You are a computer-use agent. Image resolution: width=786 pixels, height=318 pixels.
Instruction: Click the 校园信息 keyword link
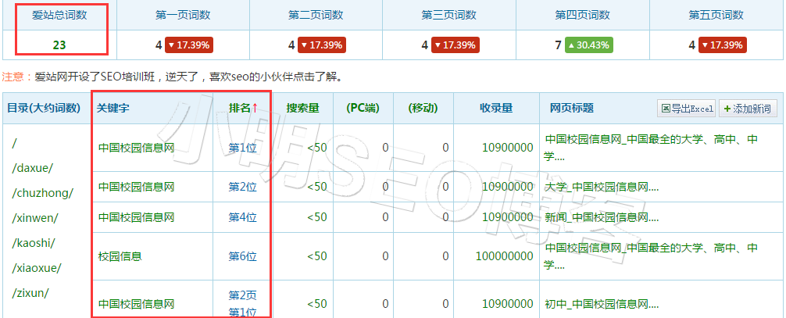coord(120,255)
